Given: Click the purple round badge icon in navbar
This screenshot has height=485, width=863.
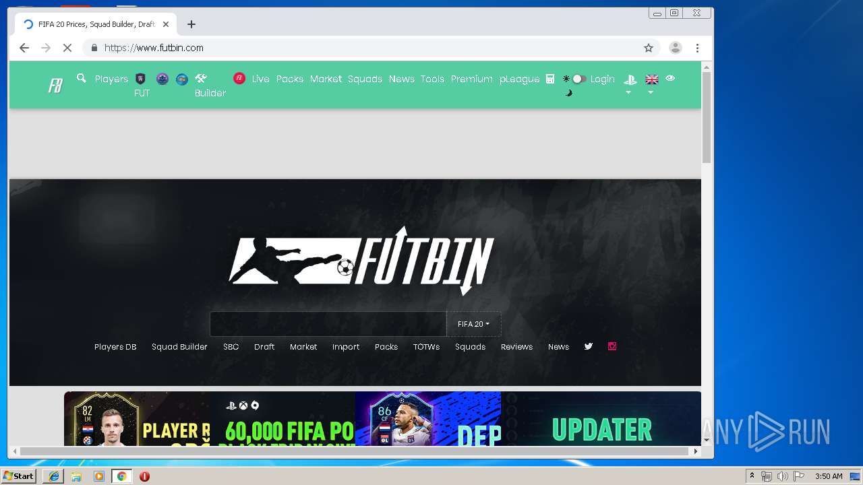Looking at the screenshot, I should tap(162, 79).
